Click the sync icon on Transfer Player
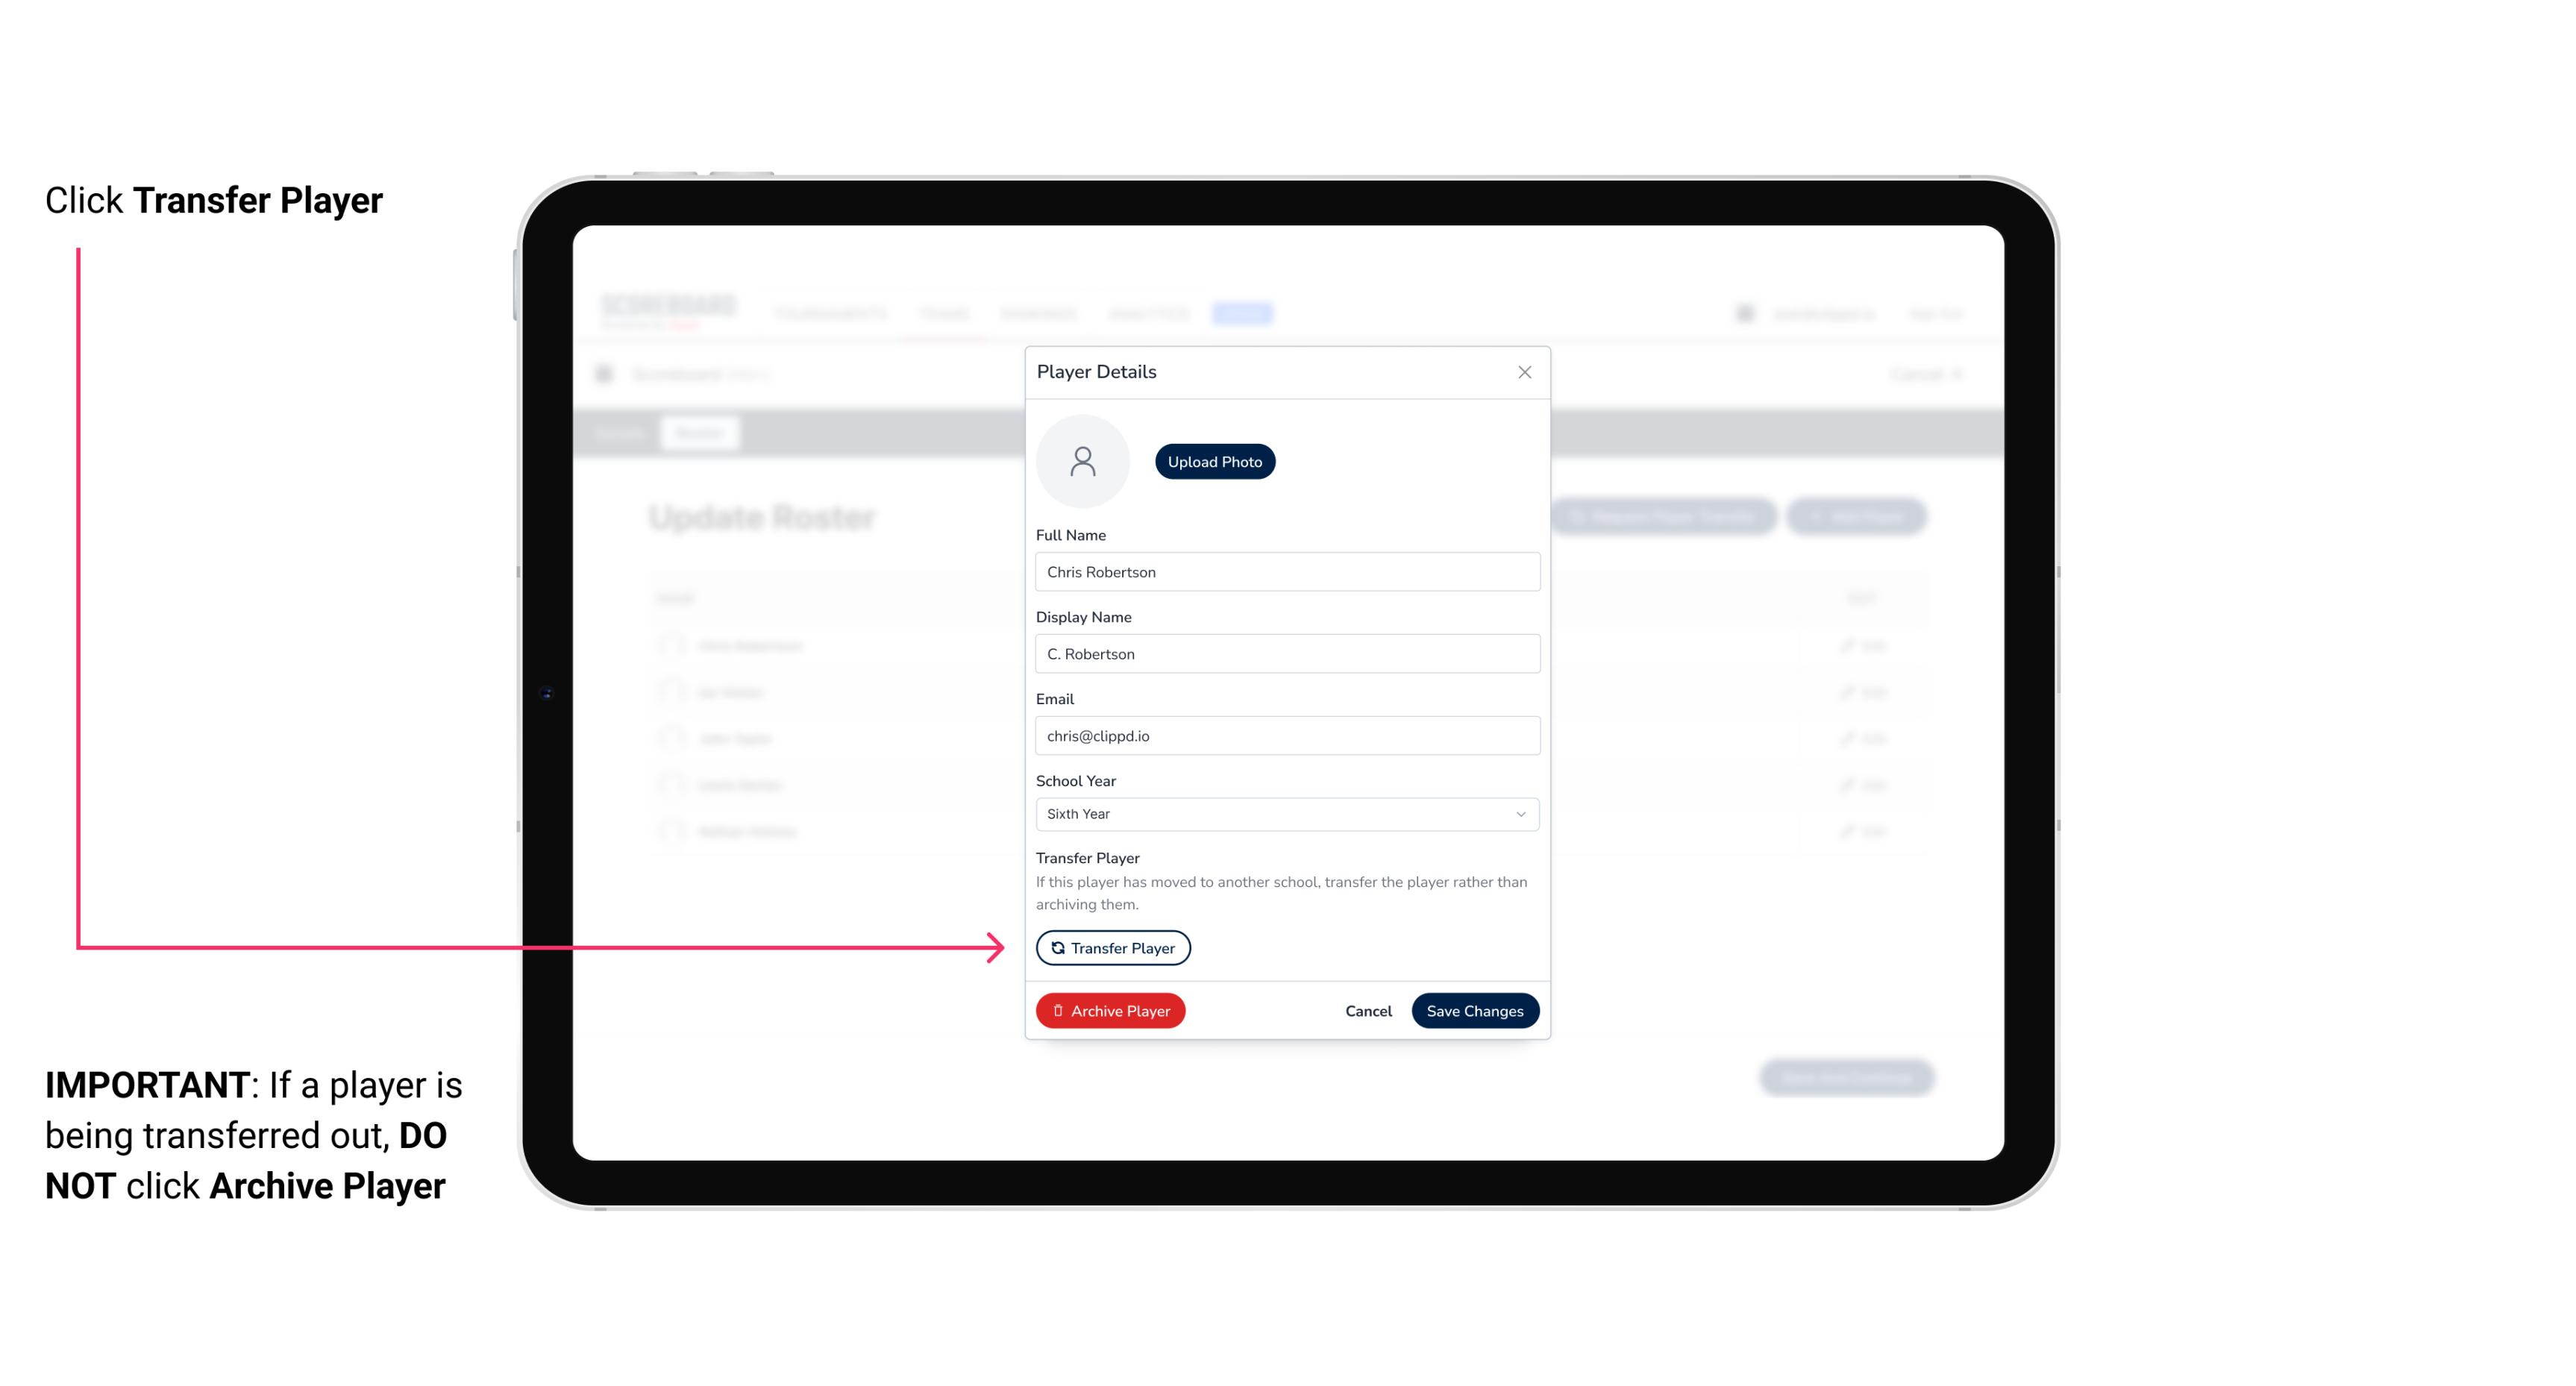This screenshot has height=1386, width=2576. (x=1056, y=947)
